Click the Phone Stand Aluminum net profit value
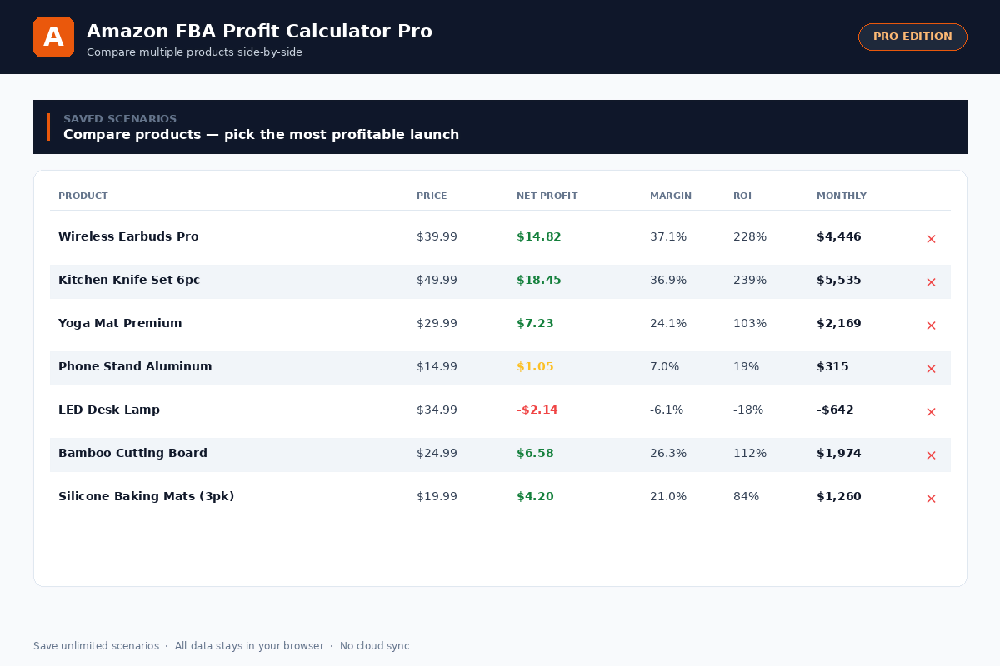 (535, 367)
